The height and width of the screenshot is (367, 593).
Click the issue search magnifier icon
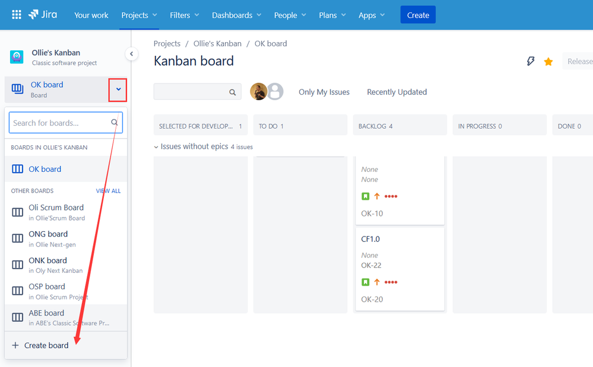233,92
